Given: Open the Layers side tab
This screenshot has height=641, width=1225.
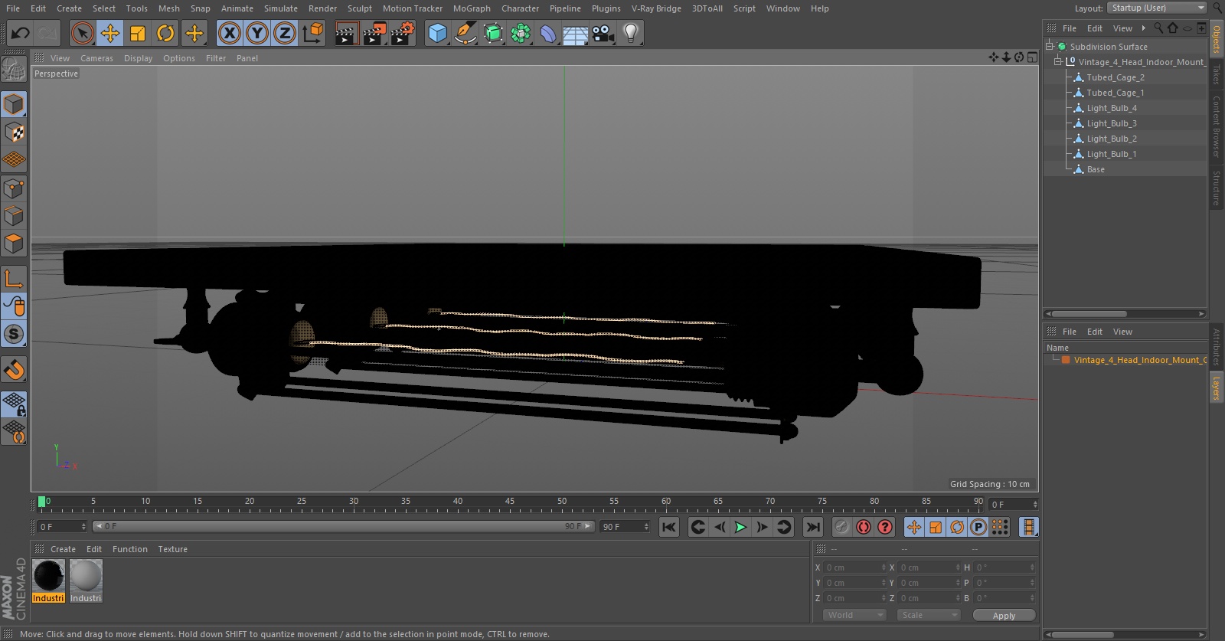Looking at the screenshot, I should (x=1216, y=388).
